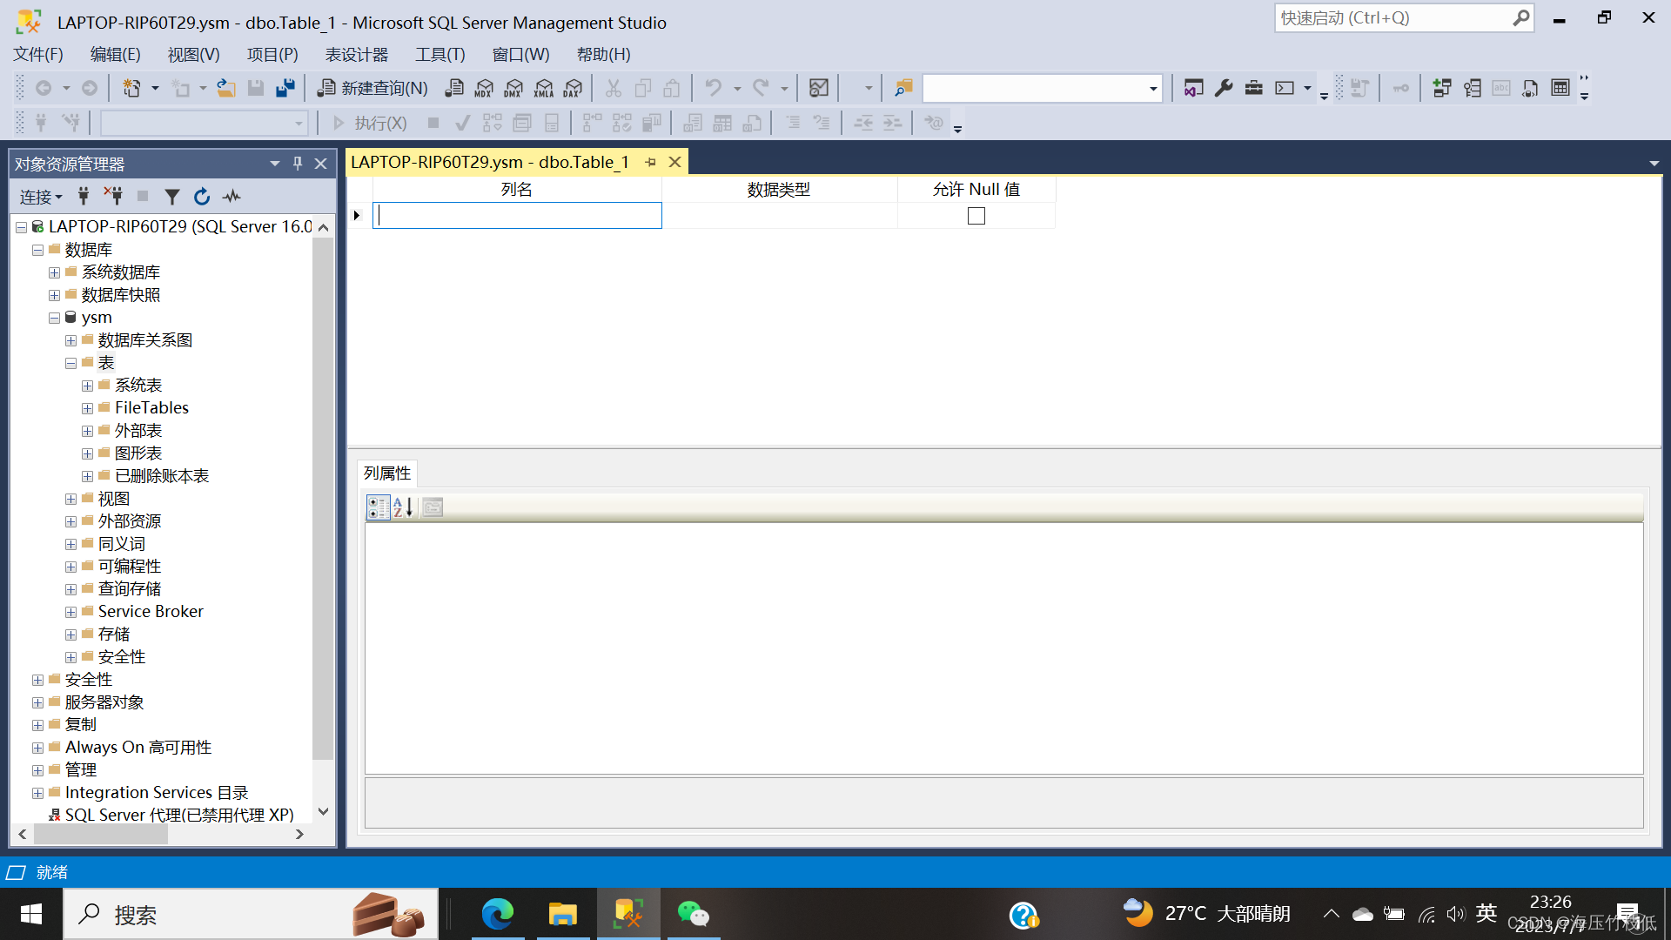Image resolution: width=1671 pixels, height=940 pixels.
Task: Open an XMLA query editor
Action: pyautogui.click(x=544, y=88)
